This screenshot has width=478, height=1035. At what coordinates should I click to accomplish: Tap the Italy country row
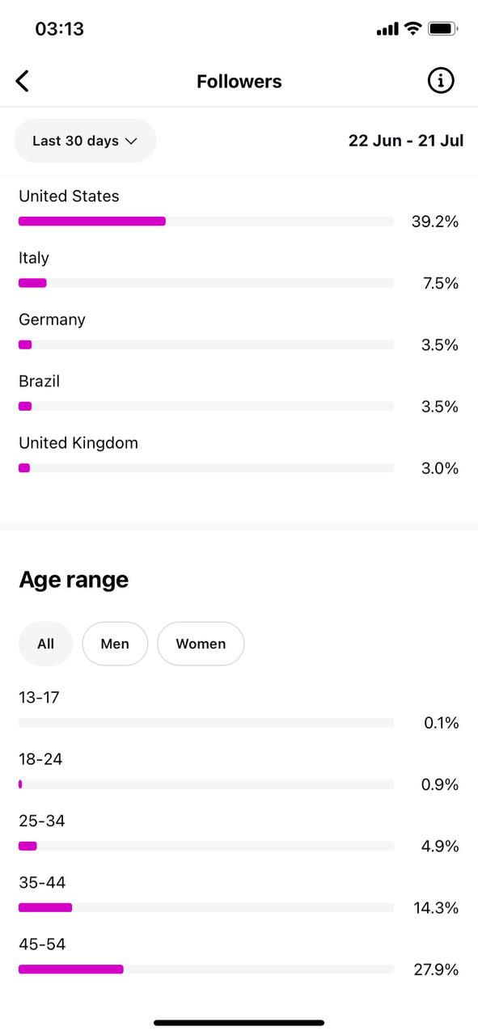click(x=239, y=271)
